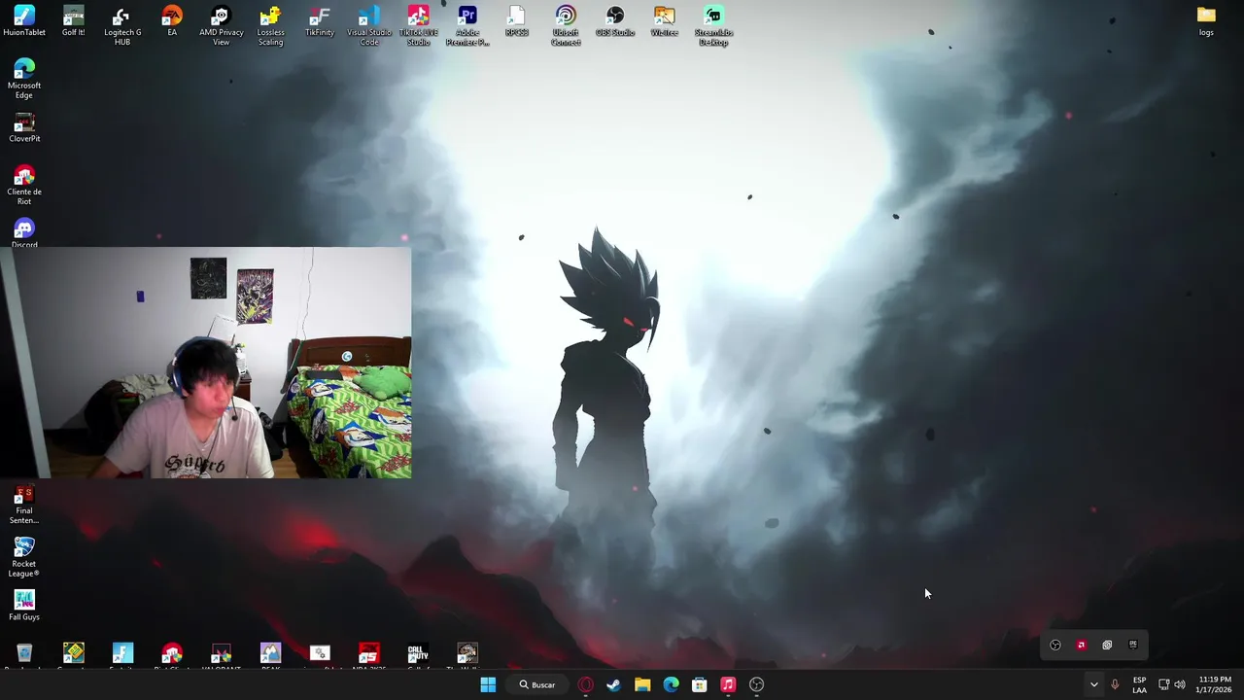Select the Recycle Bin desktop icon
This screenshot has height=700, width=1244.
(x=24, y=656)
